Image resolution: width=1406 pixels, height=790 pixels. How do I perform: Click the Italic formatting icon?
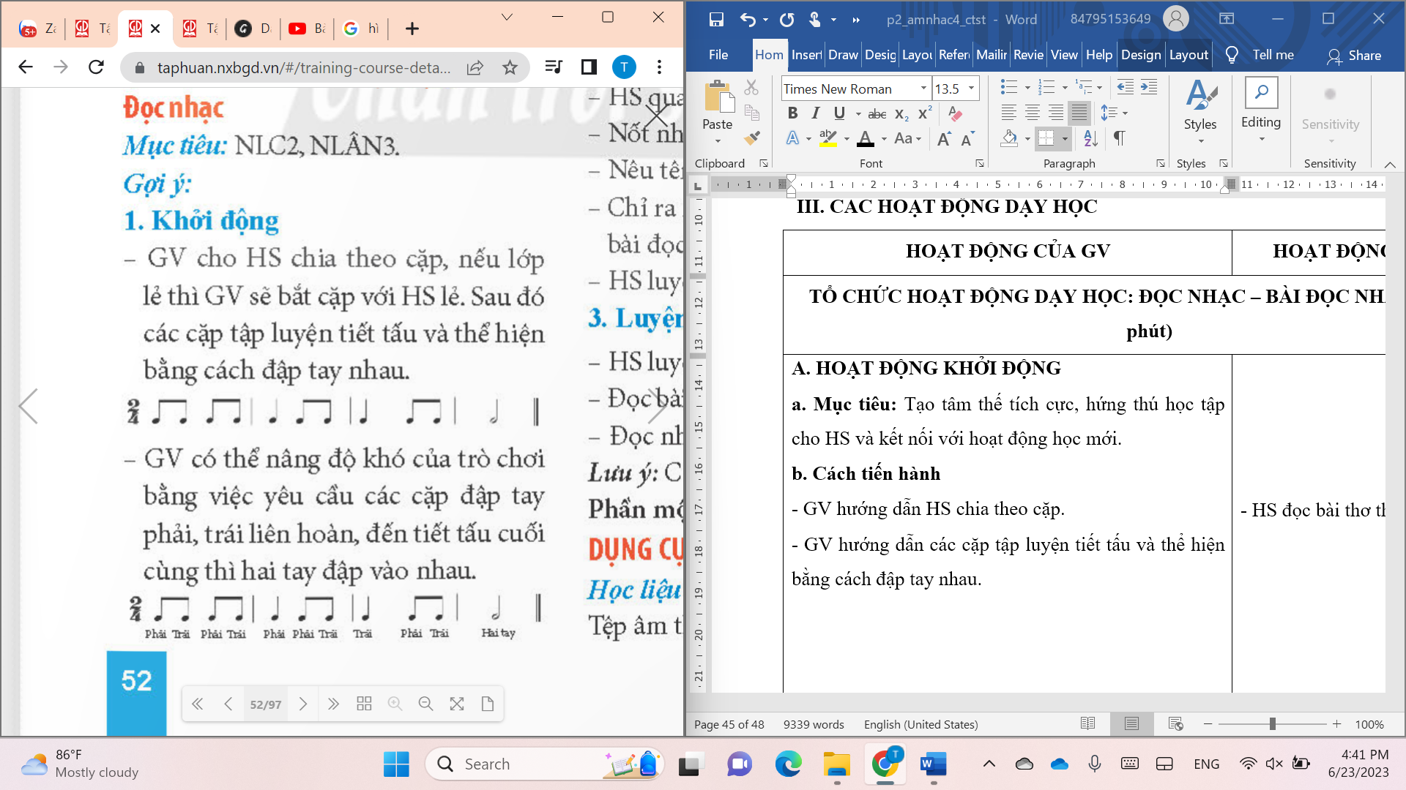815,114
